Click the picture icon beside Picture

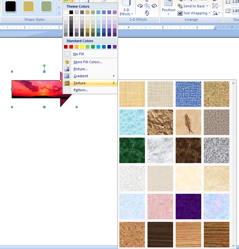click(67, 69)
